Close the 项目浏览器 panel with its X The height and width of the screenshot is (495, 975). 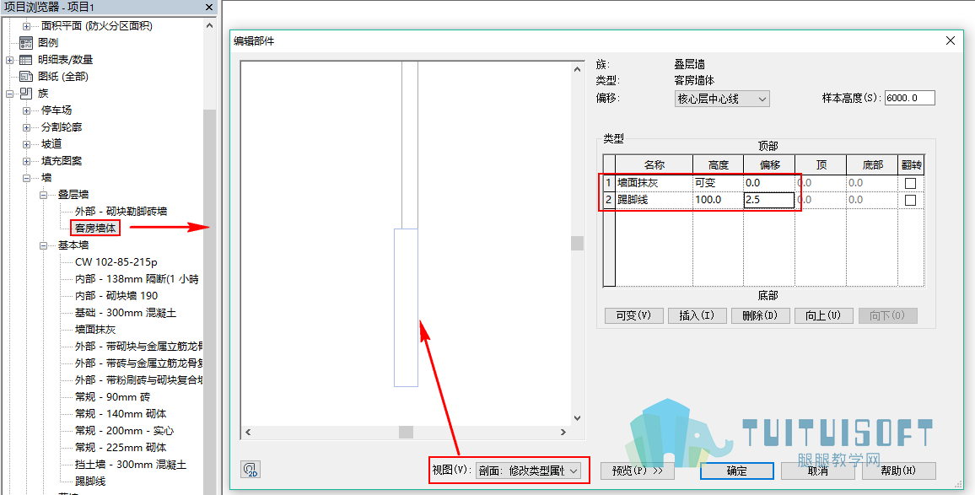click(209, 7)
